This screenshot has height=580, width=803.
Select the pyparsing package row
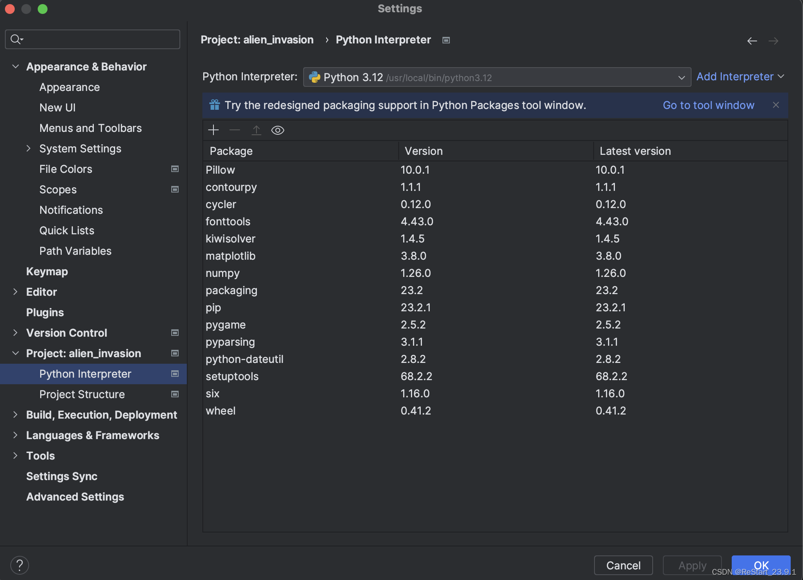tap(495, 342)
